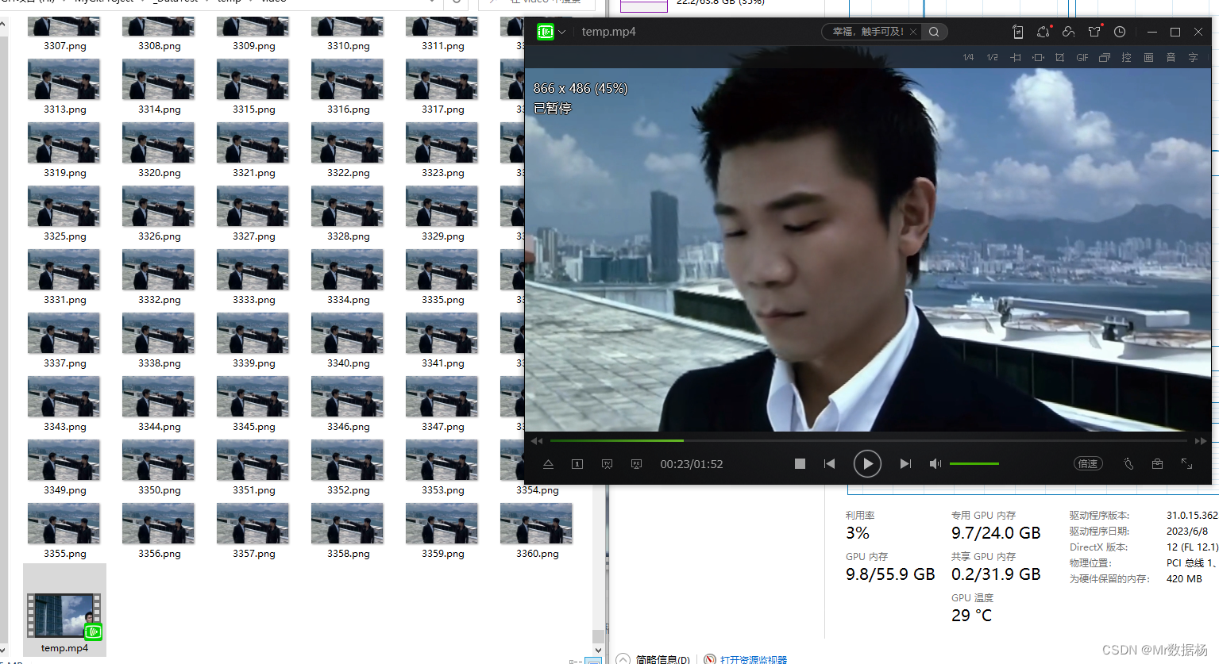Image resolution: width=1219 pixels, height=664 pixels.
Task: Open the 倍速 playback speed menu
Action: [1088, 464]
